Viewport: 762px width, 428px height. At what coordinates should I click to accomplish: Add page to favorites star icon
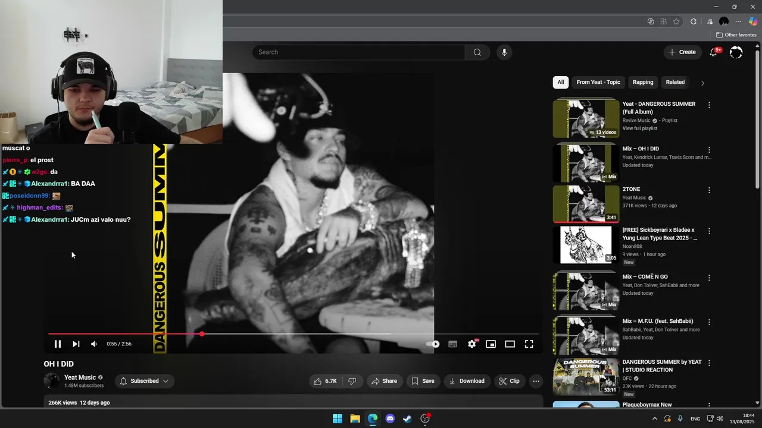coord(676,21)
